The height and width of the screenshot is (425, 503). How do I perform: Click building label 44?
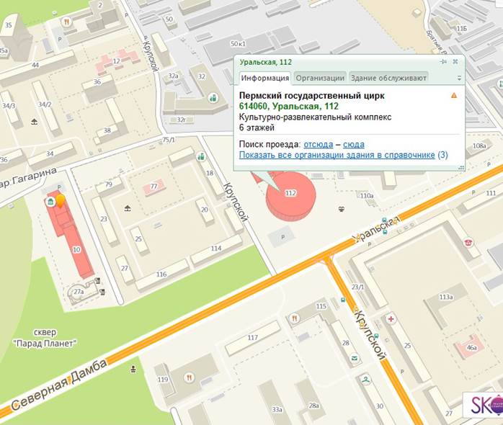click(35, 65)
